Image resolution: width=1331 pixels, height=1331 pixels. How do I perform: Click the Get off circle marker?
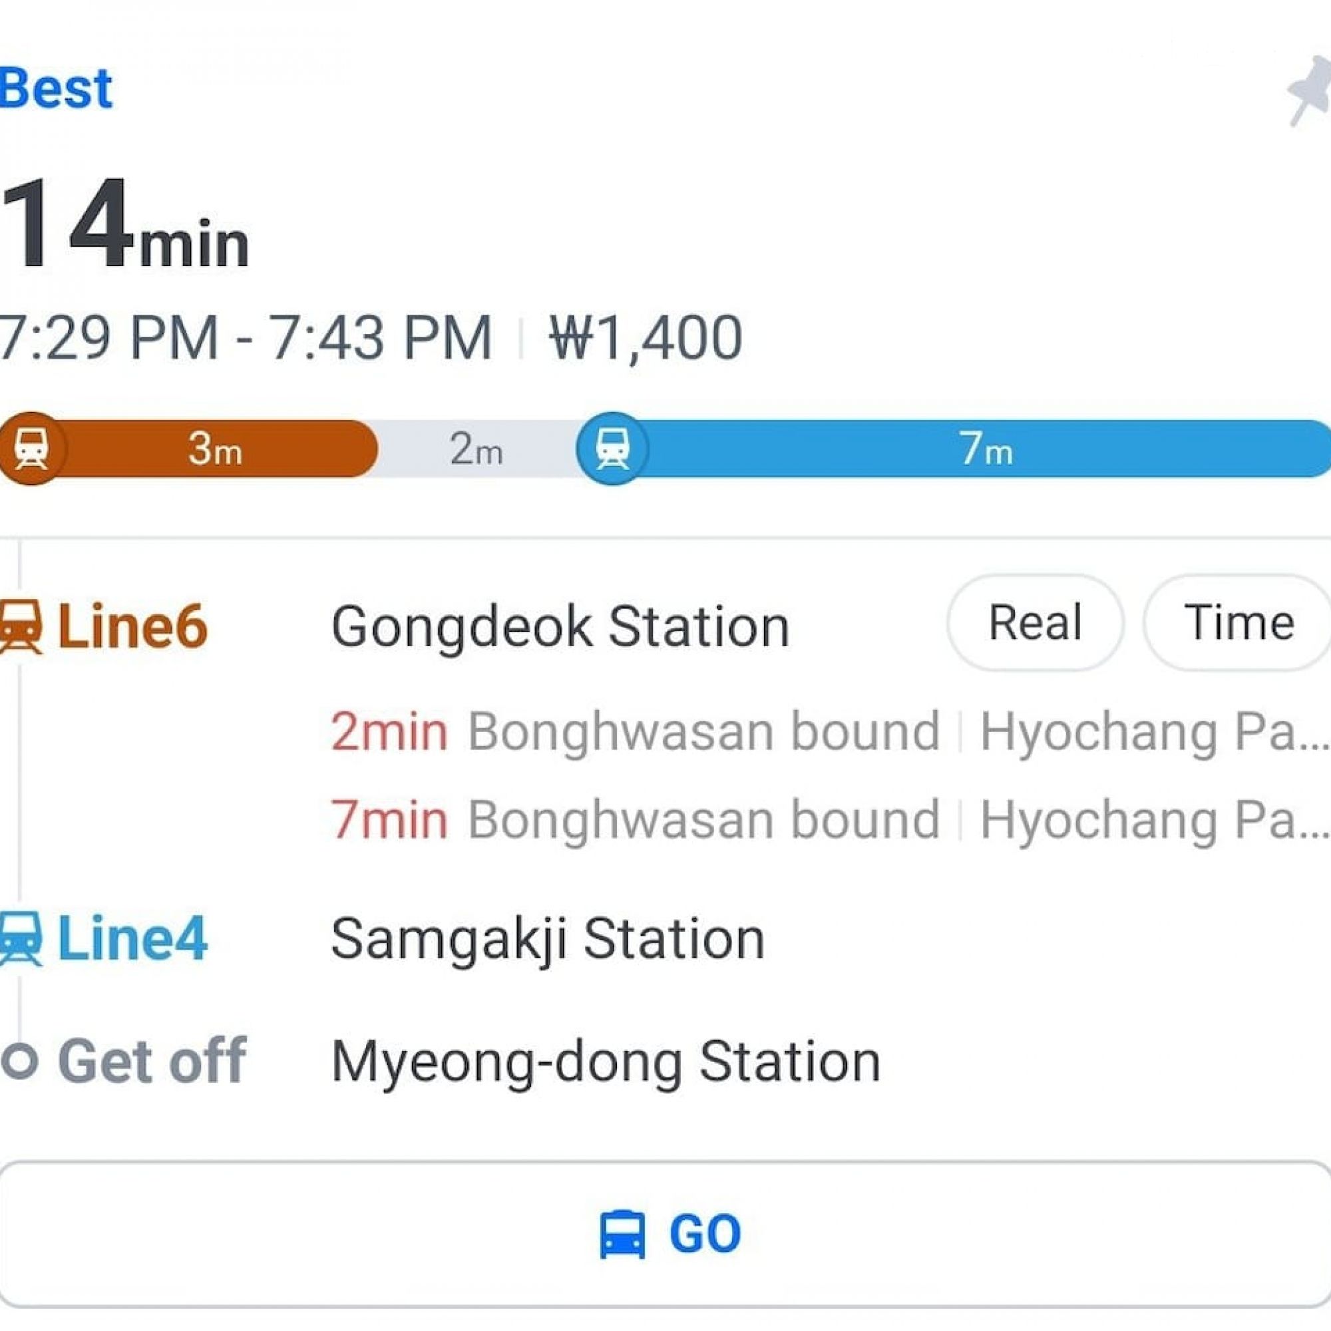(19, 1060)
